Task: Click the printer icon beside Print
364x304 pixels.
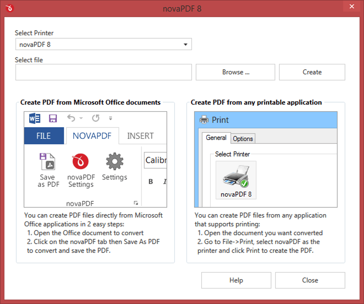Action: [204, 120]
